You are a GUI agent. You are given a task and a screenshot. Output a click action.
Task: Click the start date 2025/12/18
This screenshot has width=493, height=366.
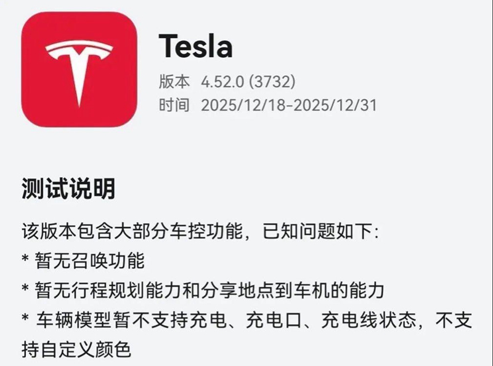point(244,105)
